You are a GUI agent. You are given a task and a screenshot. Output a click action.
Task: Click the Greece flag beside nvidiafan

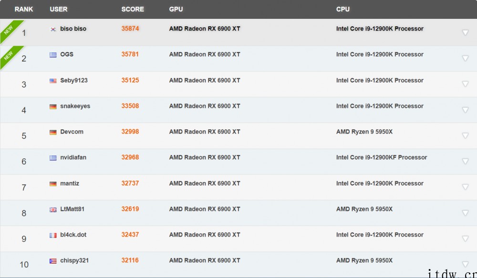point(53,158)
